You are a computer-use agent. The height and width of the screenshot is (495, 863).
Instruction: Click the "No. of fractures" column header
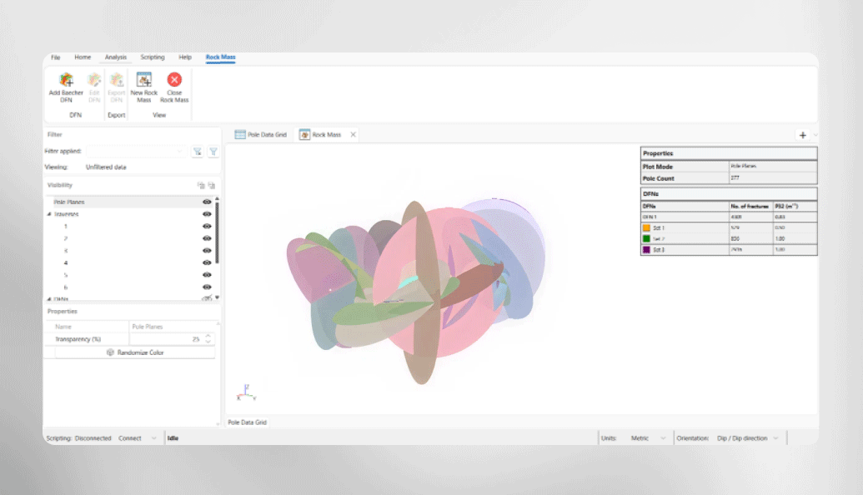tap(750, 207)
